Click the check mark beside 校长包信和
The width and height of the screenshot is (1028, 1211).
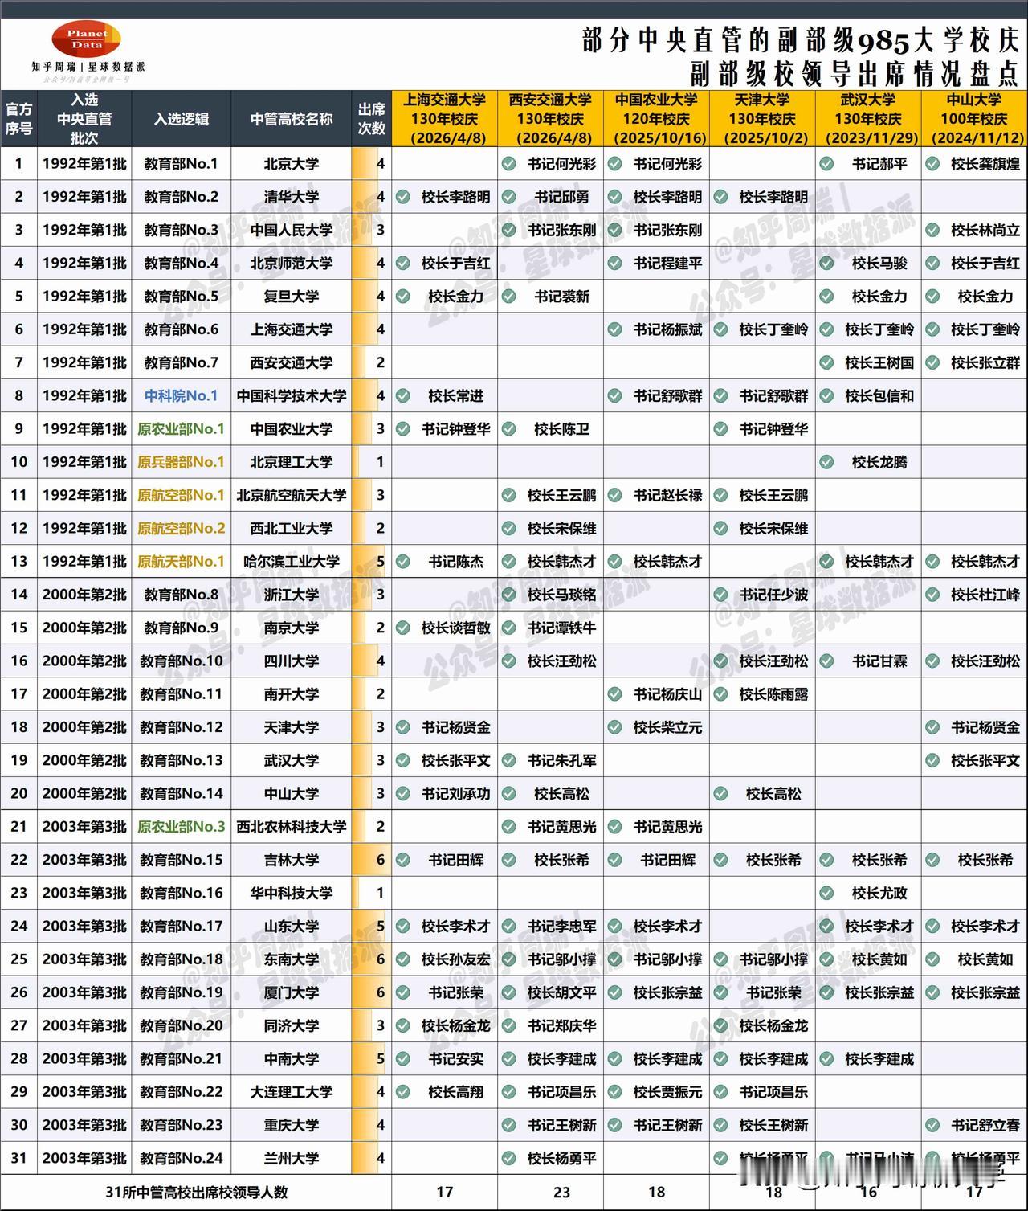click(826, 395)
